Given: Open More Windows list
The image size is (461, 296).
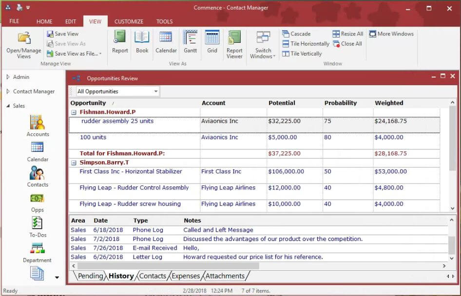Looking at the screenshot, I should [x=391, y=34].
